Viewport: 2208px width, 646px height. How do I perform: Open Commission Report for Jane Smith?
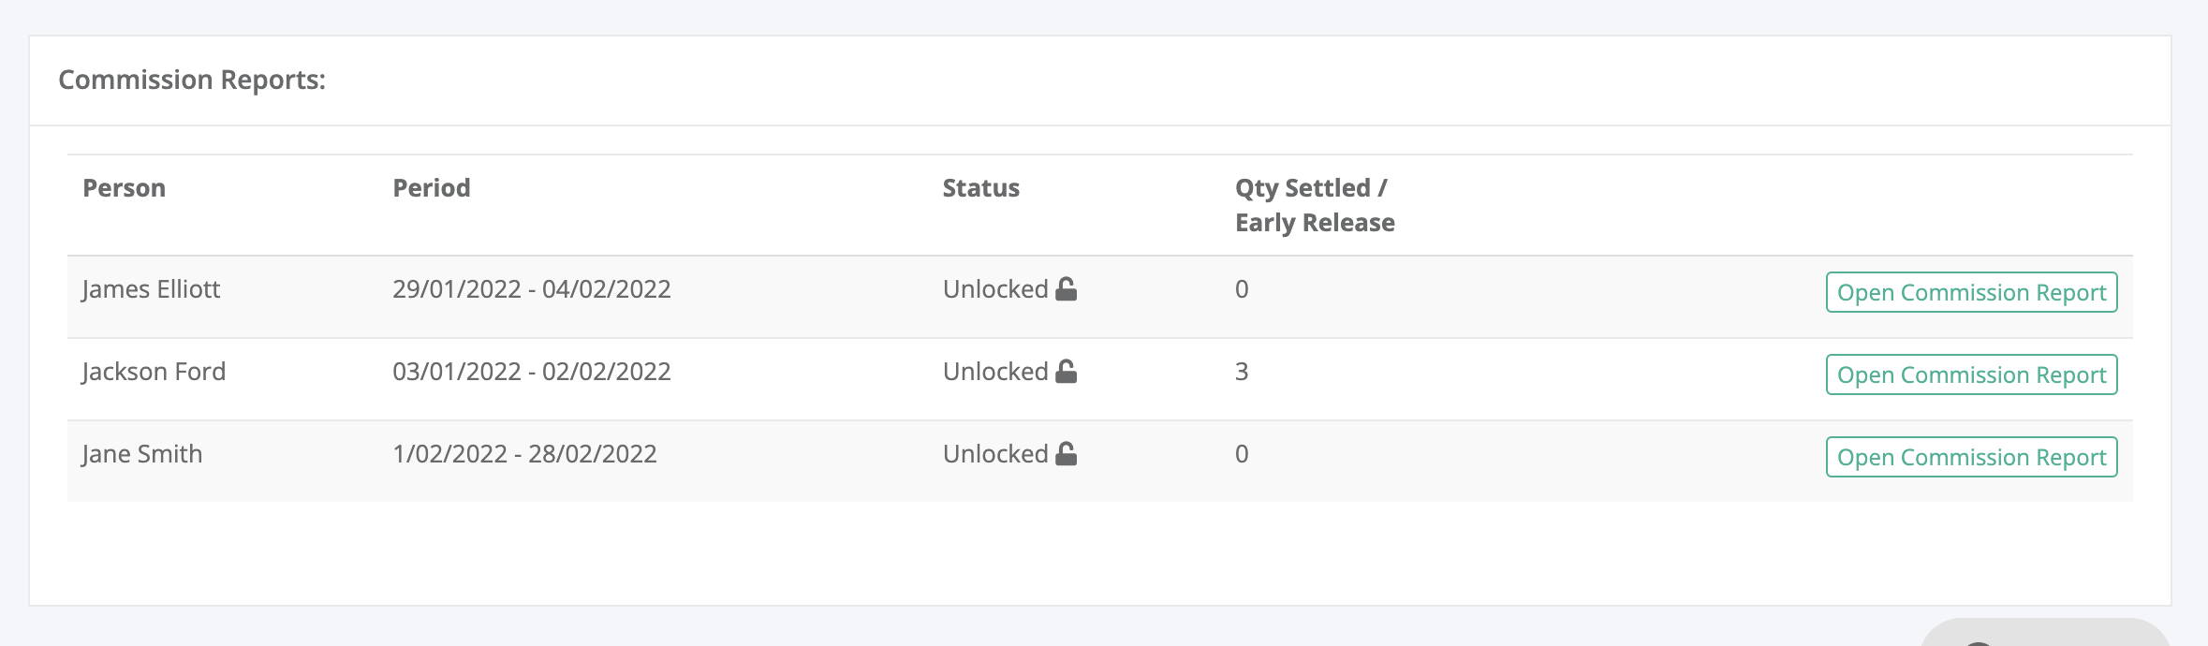(x=1971, y=457)
